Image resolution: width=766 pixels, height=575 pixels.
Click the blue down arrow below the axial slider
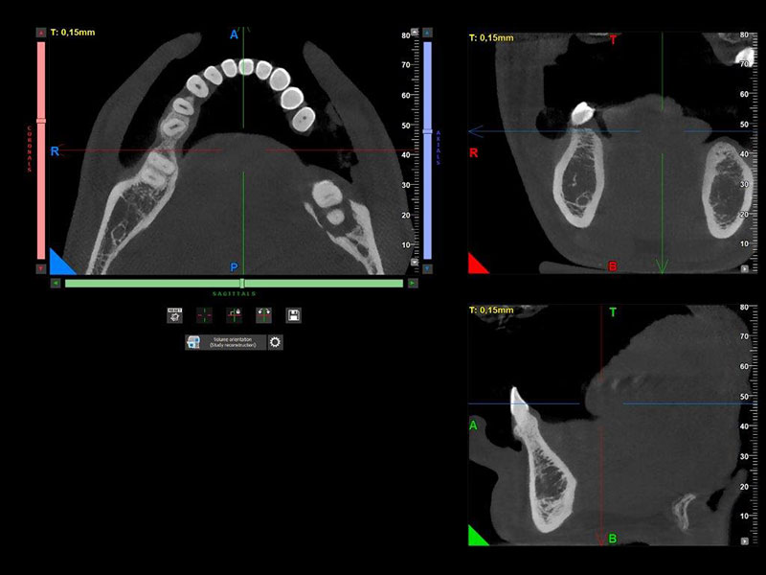click(x=427, y=268)
